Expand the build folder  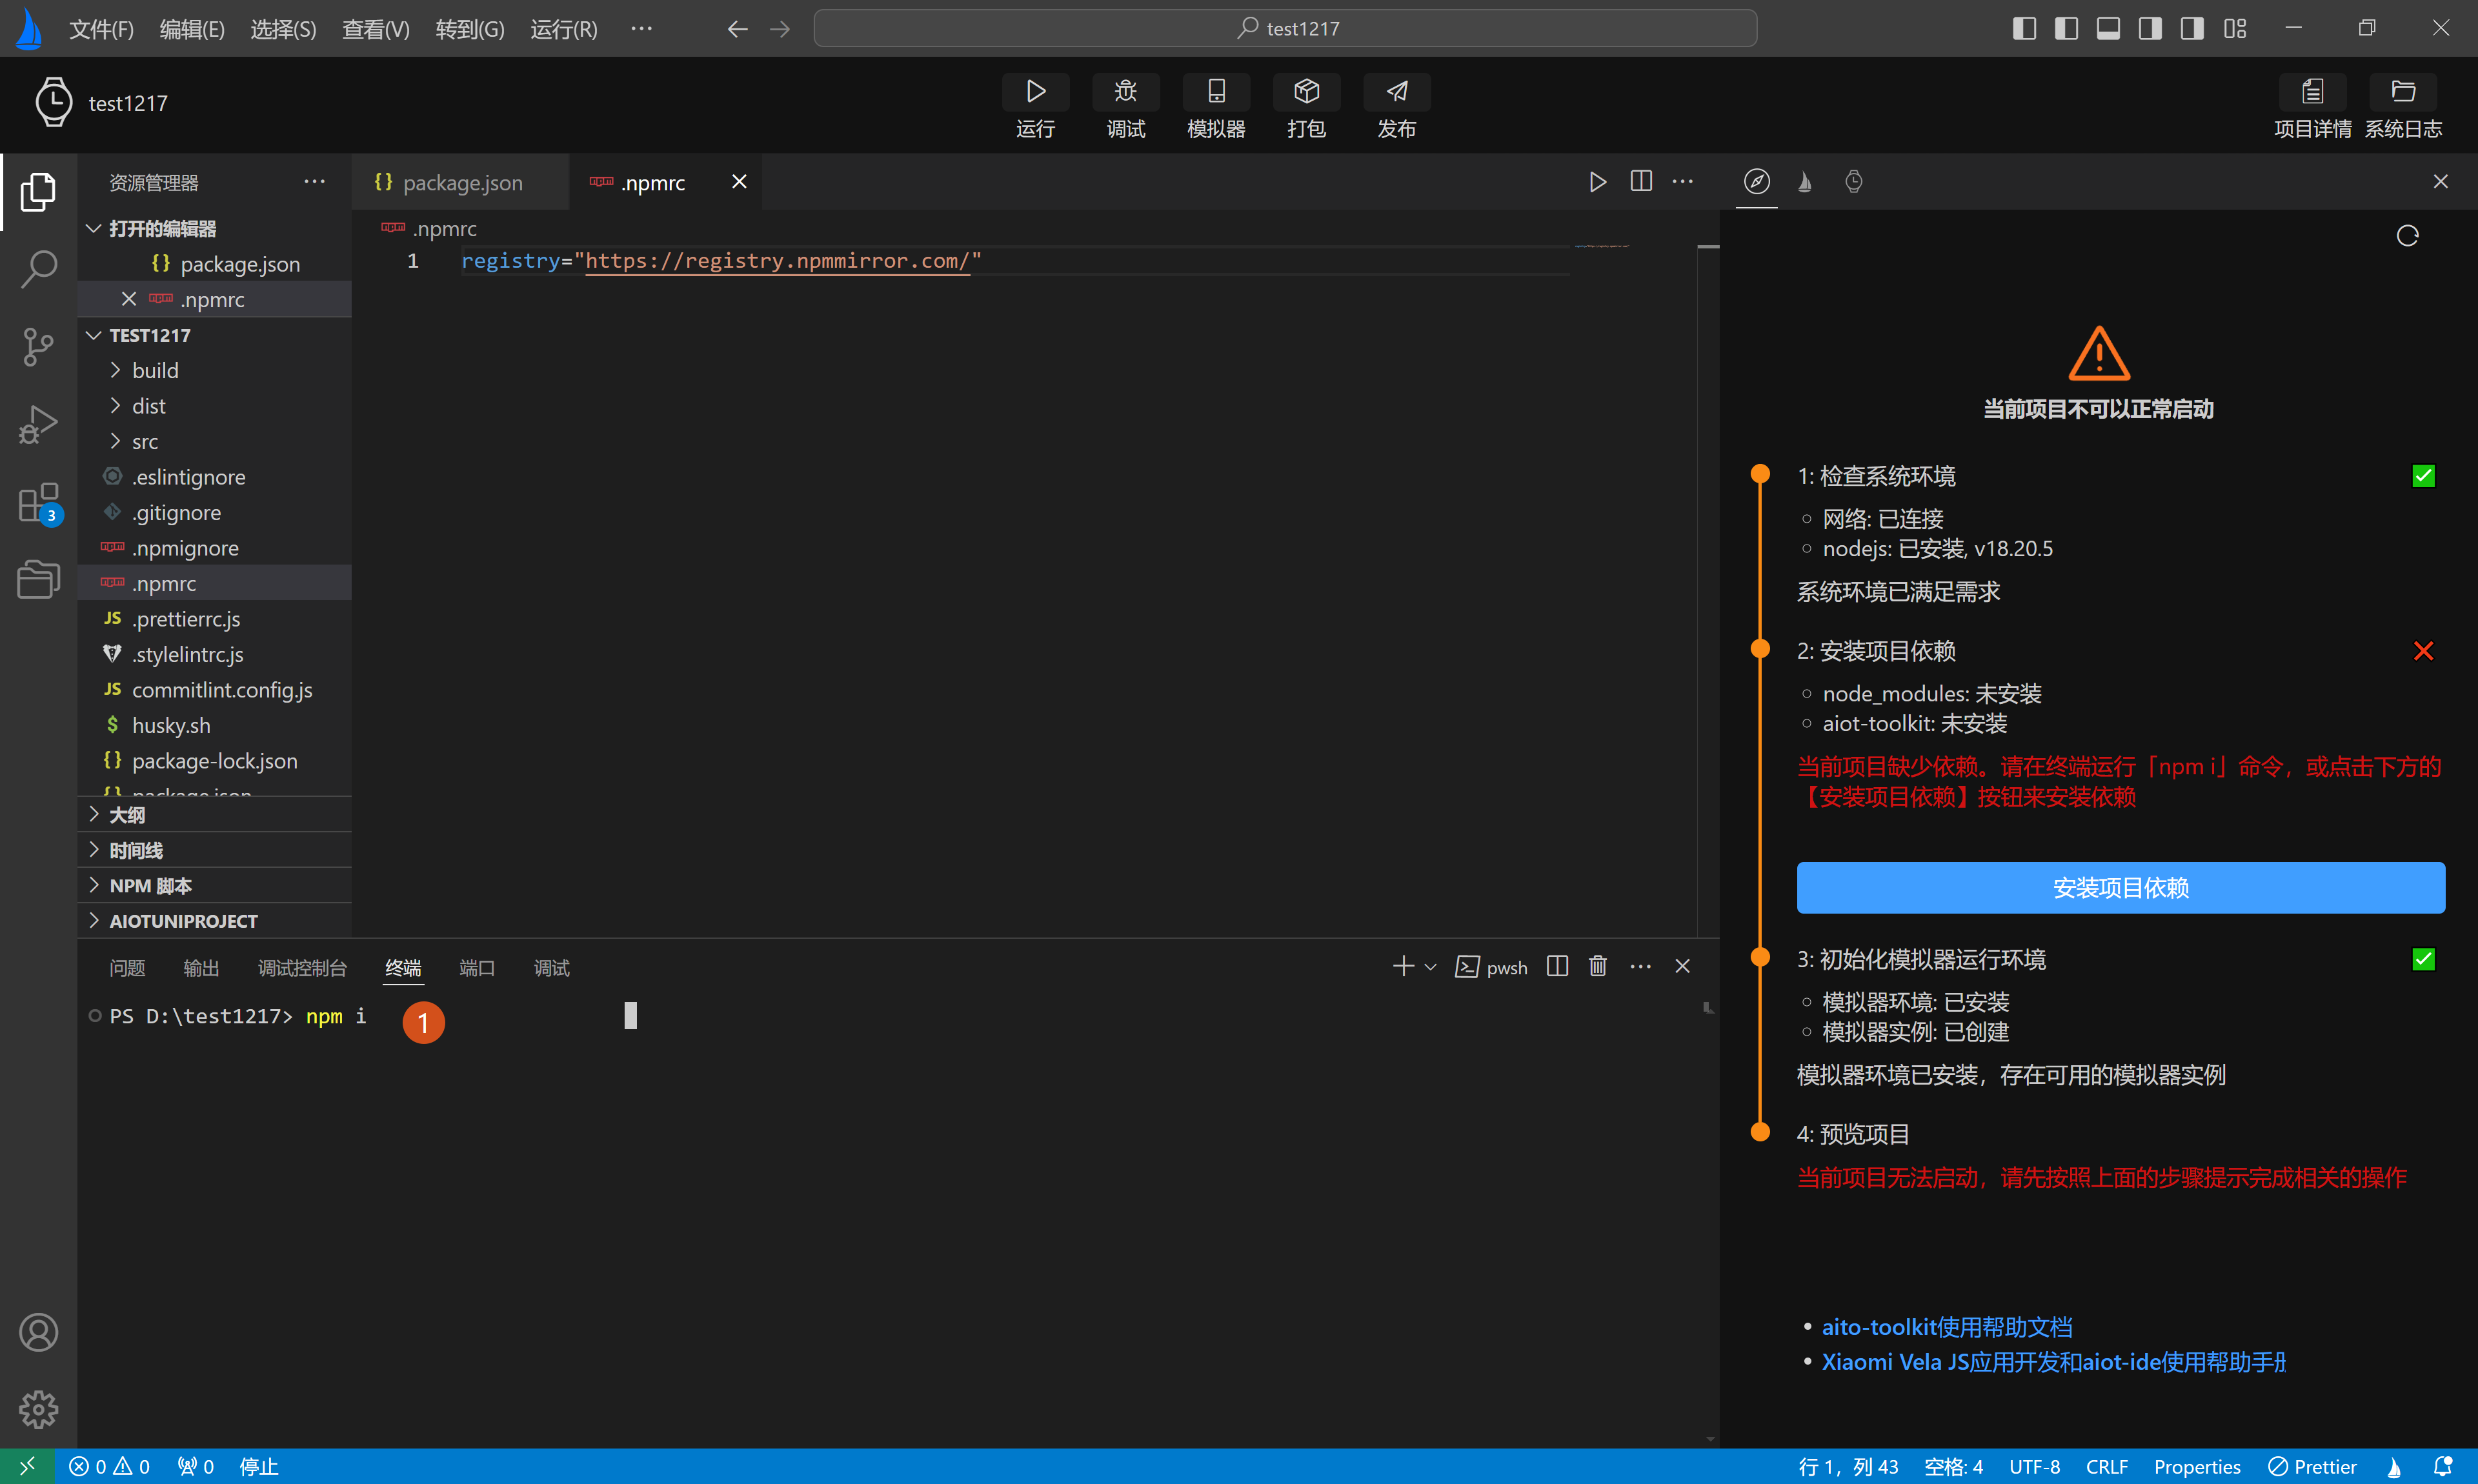[x=155, y=370]
